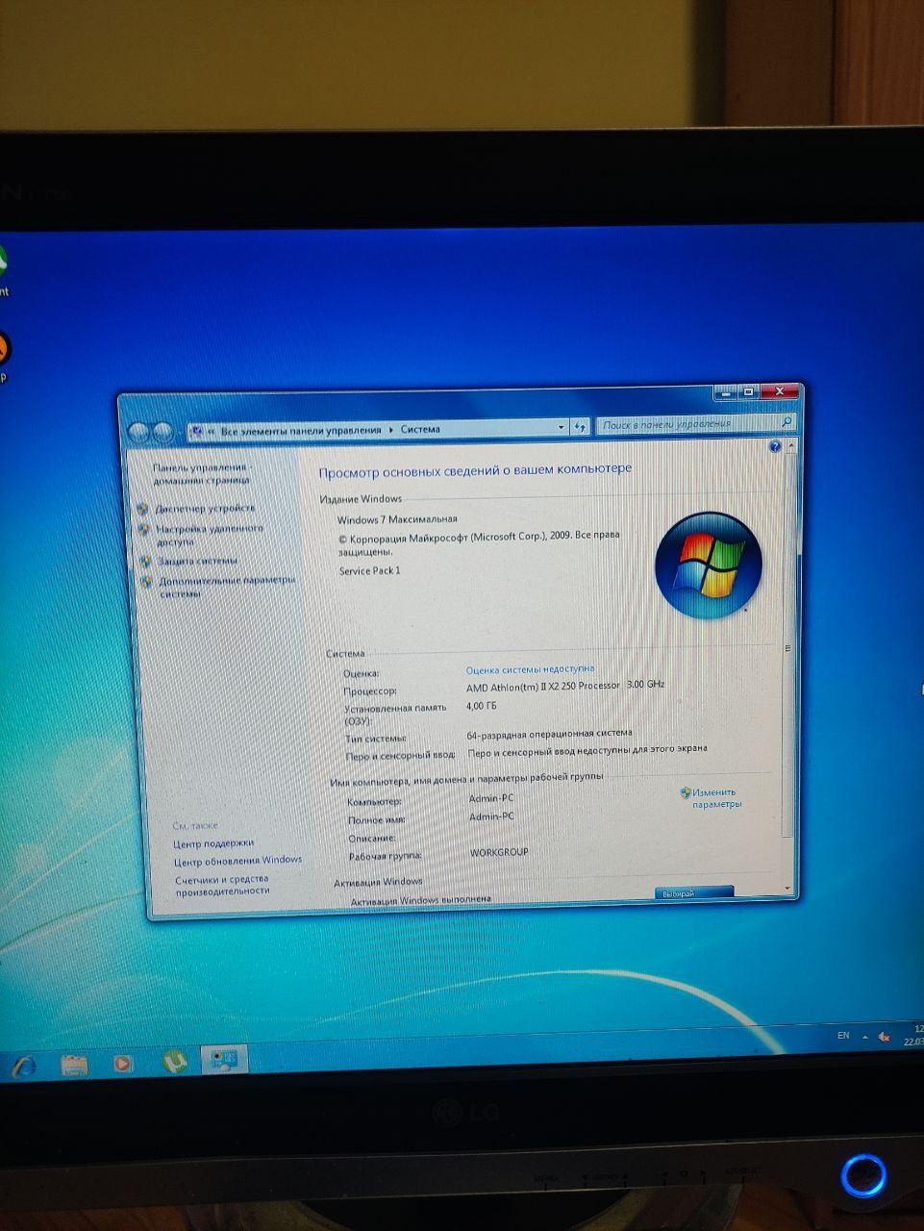Focus the Control Panel search field
This screenshot has width=924, height=1231.
coord(696,423)
